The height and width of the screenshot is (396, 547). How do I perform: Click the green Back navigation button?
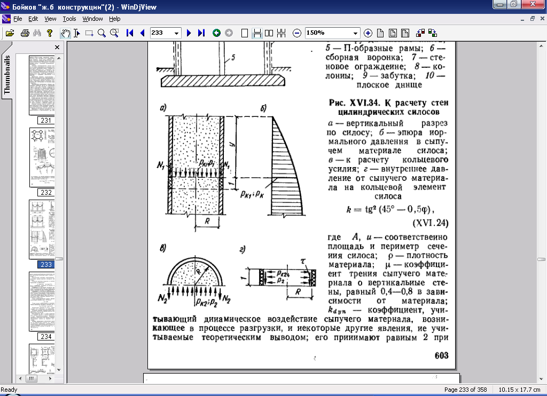tap(217, 33)
